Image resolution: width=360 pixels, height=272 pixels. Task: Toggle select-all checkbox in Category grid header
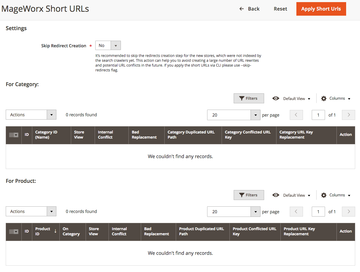click(14, 135)
